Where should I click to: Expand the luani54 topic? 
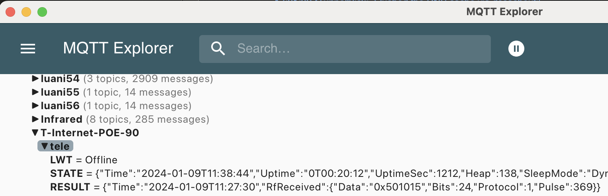35,79
